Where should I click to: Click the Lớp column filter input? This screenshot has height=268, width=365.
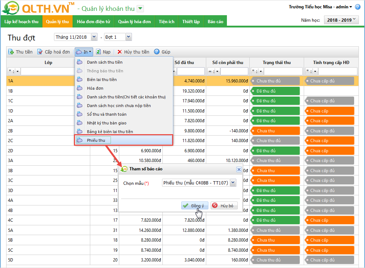click(48, 71)
